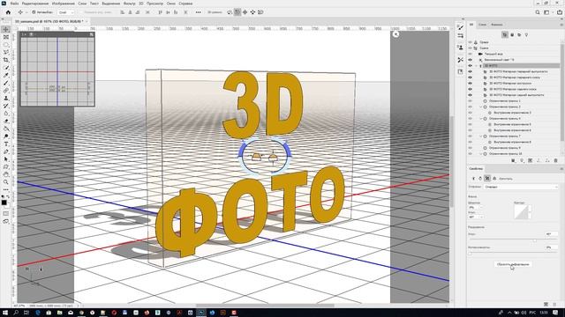Hide the Материал экструзии material
Viewport: 565px width, 317px height.
[470, 84]
